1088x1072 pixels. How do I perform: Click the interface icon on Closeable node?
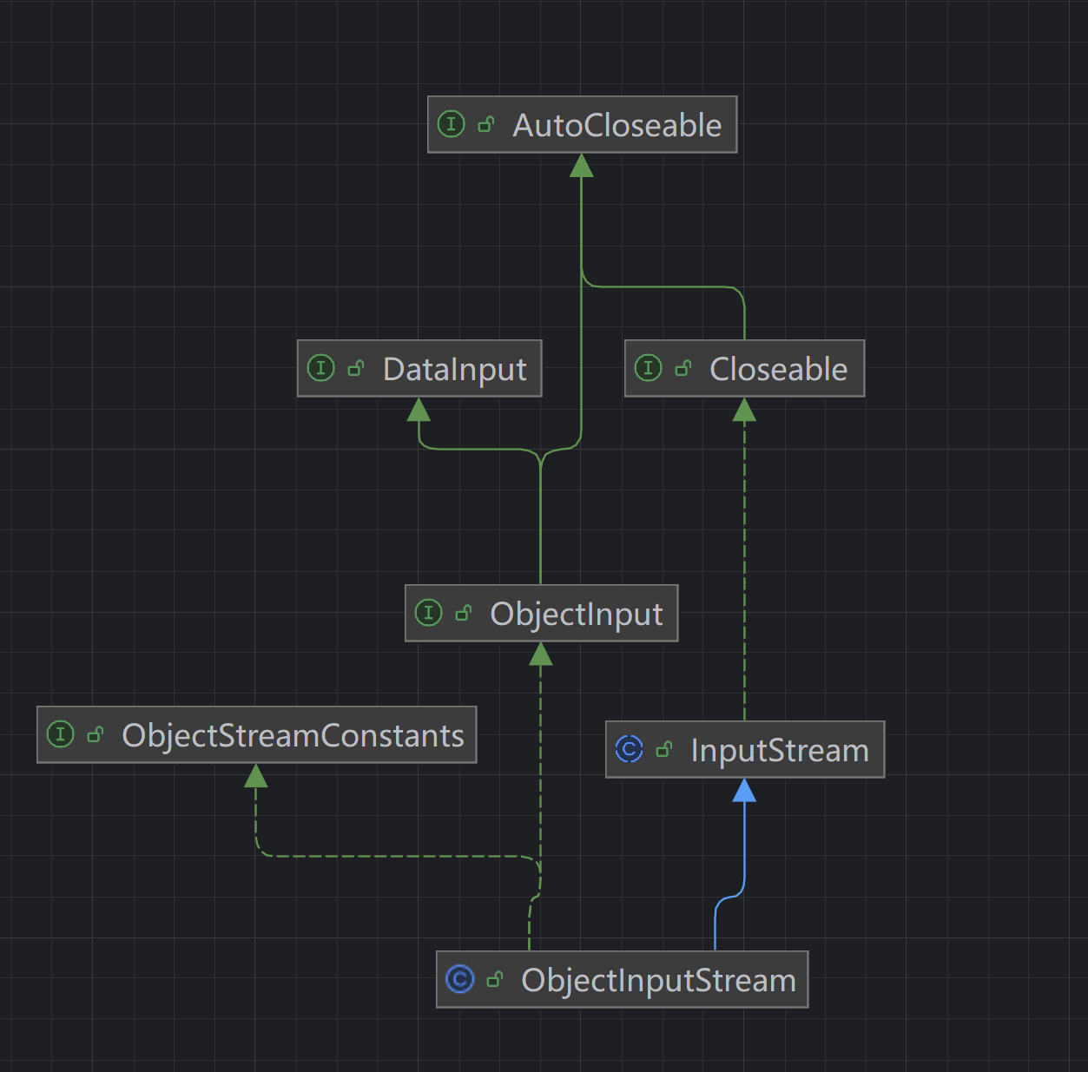[649, 368]
